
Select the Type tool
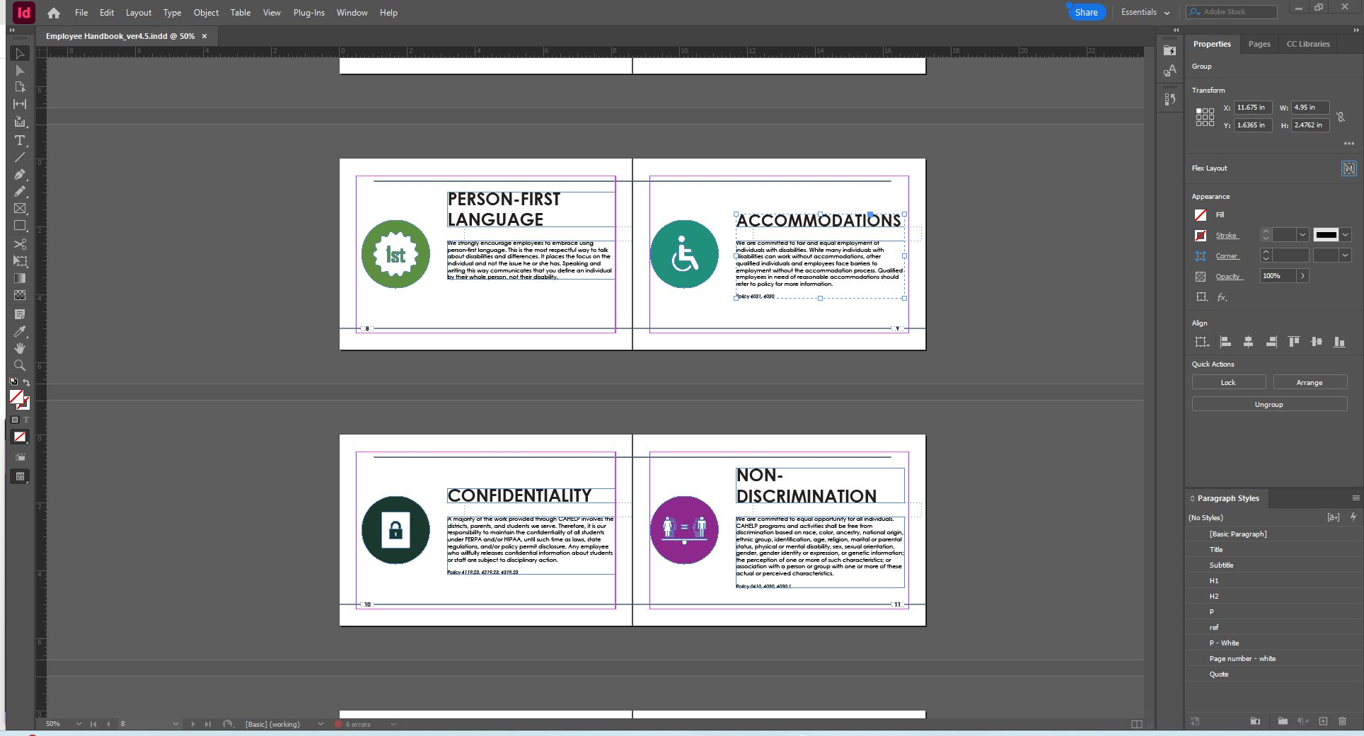[x=20, y=140]
